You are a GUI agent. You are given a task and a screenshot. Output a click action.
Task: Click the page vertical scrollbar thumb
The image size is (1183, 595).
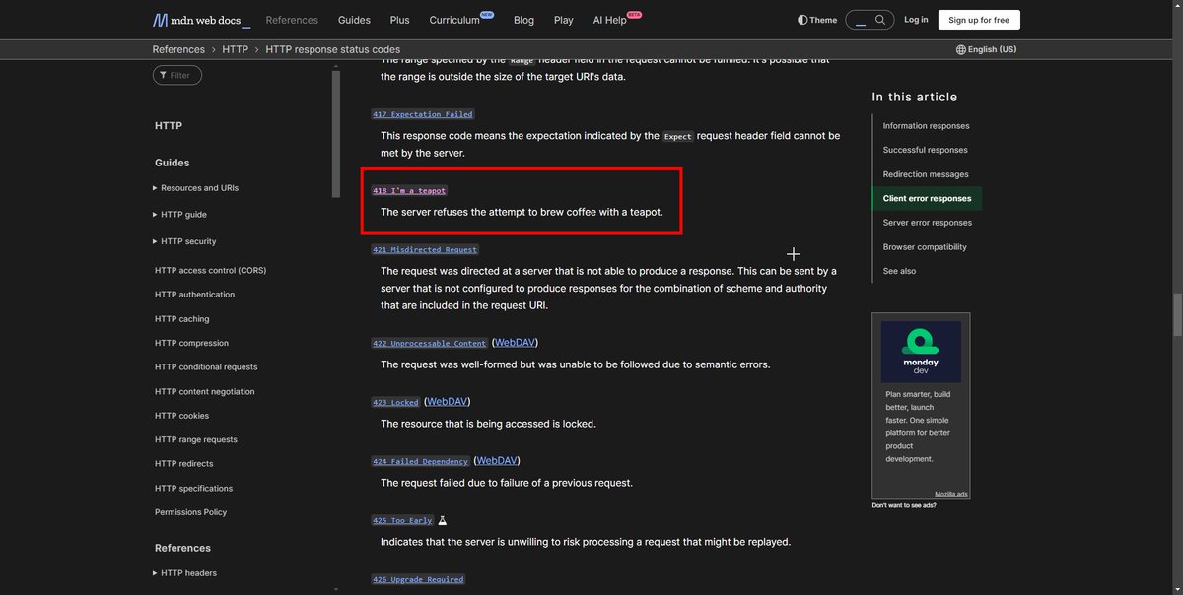1177,315
